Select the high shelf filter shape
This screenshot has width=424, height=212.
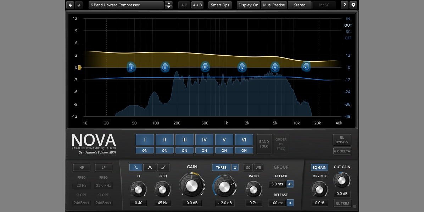click(163, 167)
